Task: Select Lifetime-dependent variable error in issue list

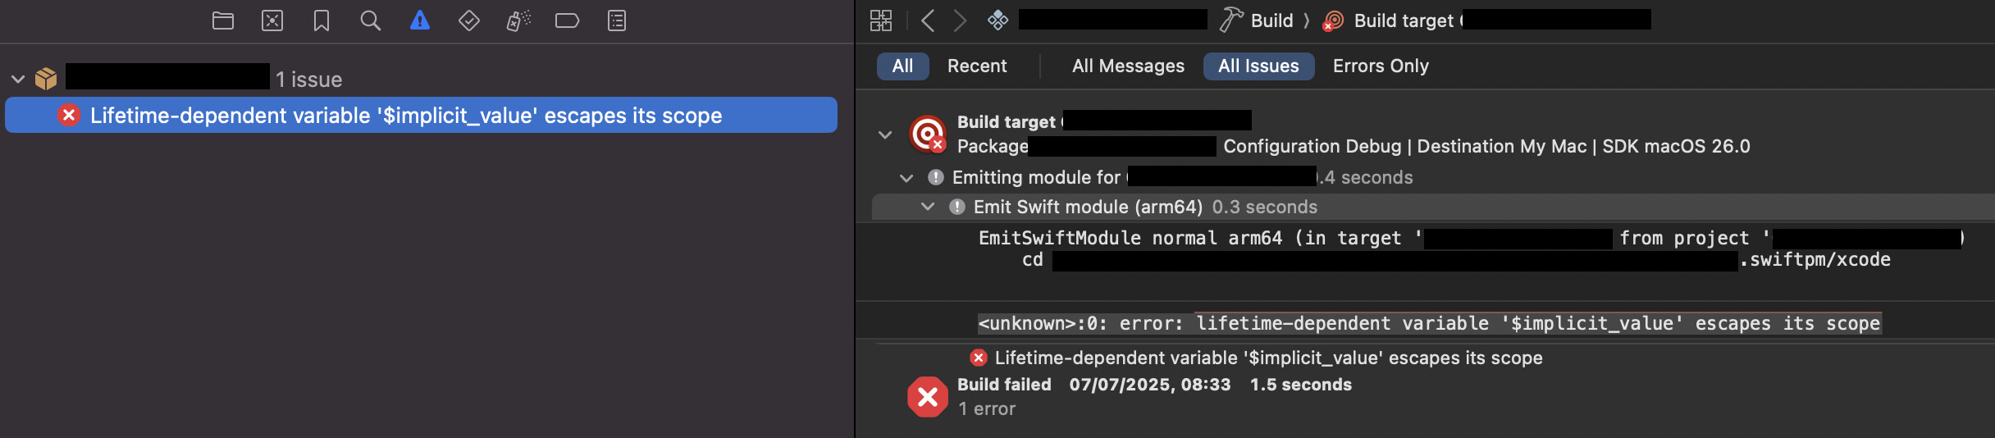Action: coord(421,116)
